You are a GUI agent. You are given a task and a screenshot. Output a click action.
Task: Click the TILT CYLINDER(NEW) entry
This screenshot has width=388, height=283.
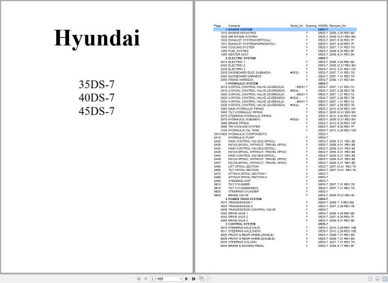[243, 188]
